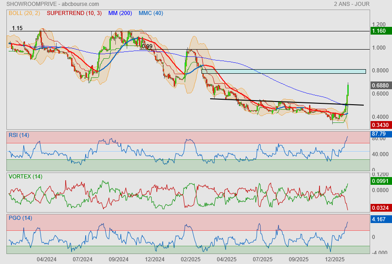Viewport: 392px width, 264px height.
Task: Click the MM (200) moving average label
Action: (x=120, y=13)
